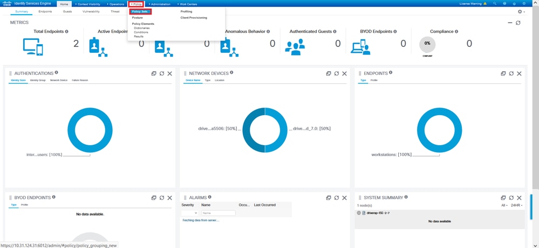539x248 pixels.
Task: Detach the BYOD Endpoints panel
Action: click(154, 197)
